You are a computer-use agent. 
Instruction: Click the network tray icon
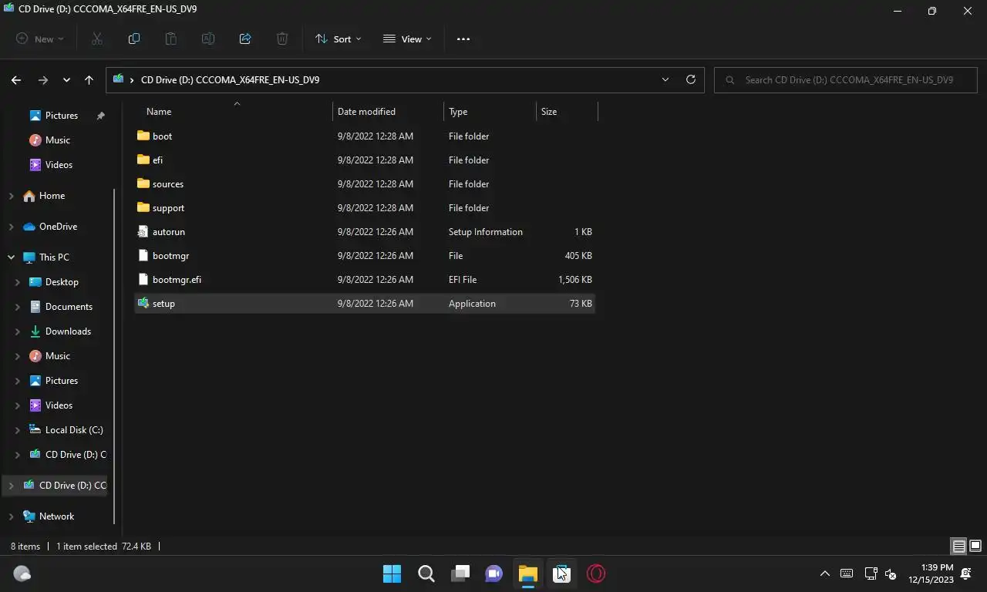click(x=871, y=573)
